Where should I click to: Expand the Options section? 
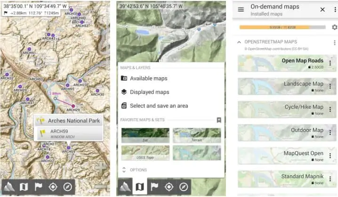tap(138, 170)
